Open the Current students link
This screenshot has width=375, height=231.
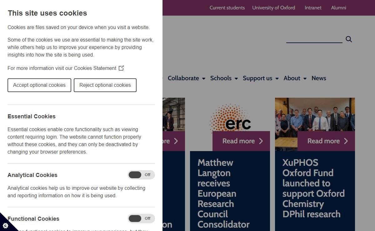[x=227, y=8]
